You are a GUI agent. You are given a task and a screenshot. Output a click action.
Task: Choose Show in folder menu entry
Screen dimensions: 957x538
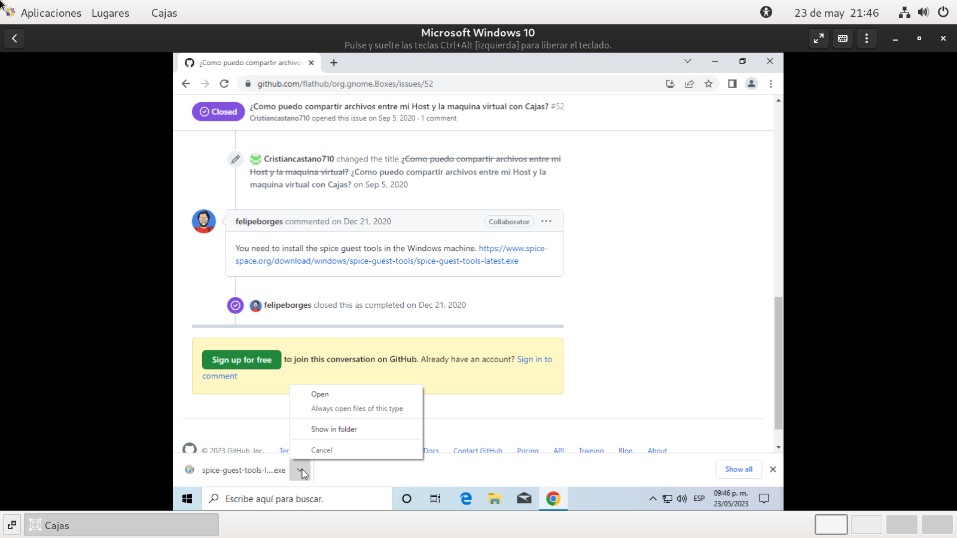(334, 429)
